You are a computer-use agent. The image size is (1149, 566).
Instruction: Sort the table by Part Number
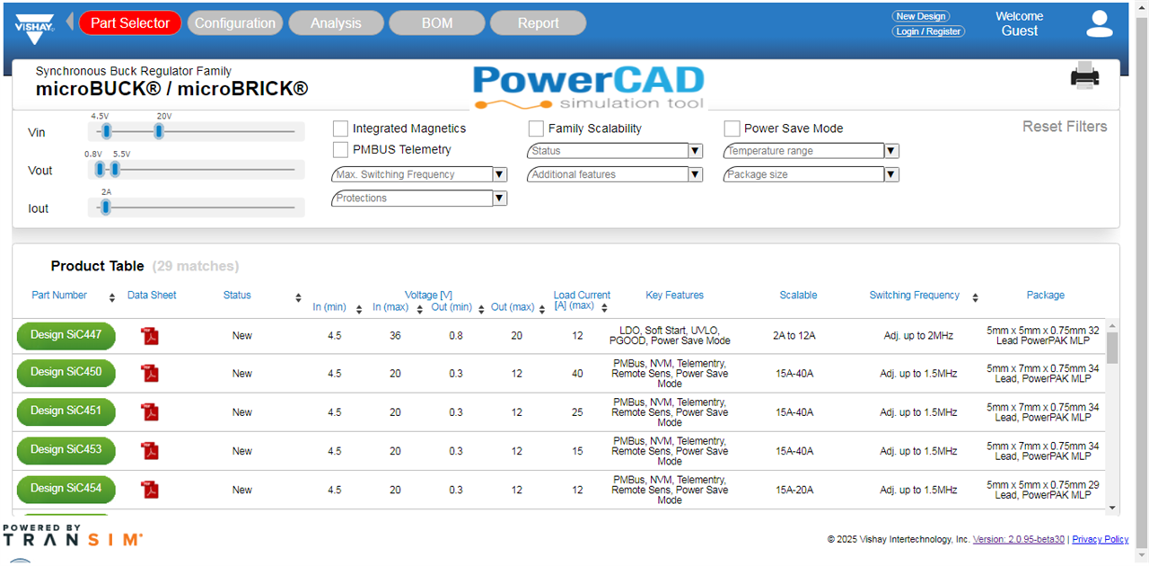(112, 297)
